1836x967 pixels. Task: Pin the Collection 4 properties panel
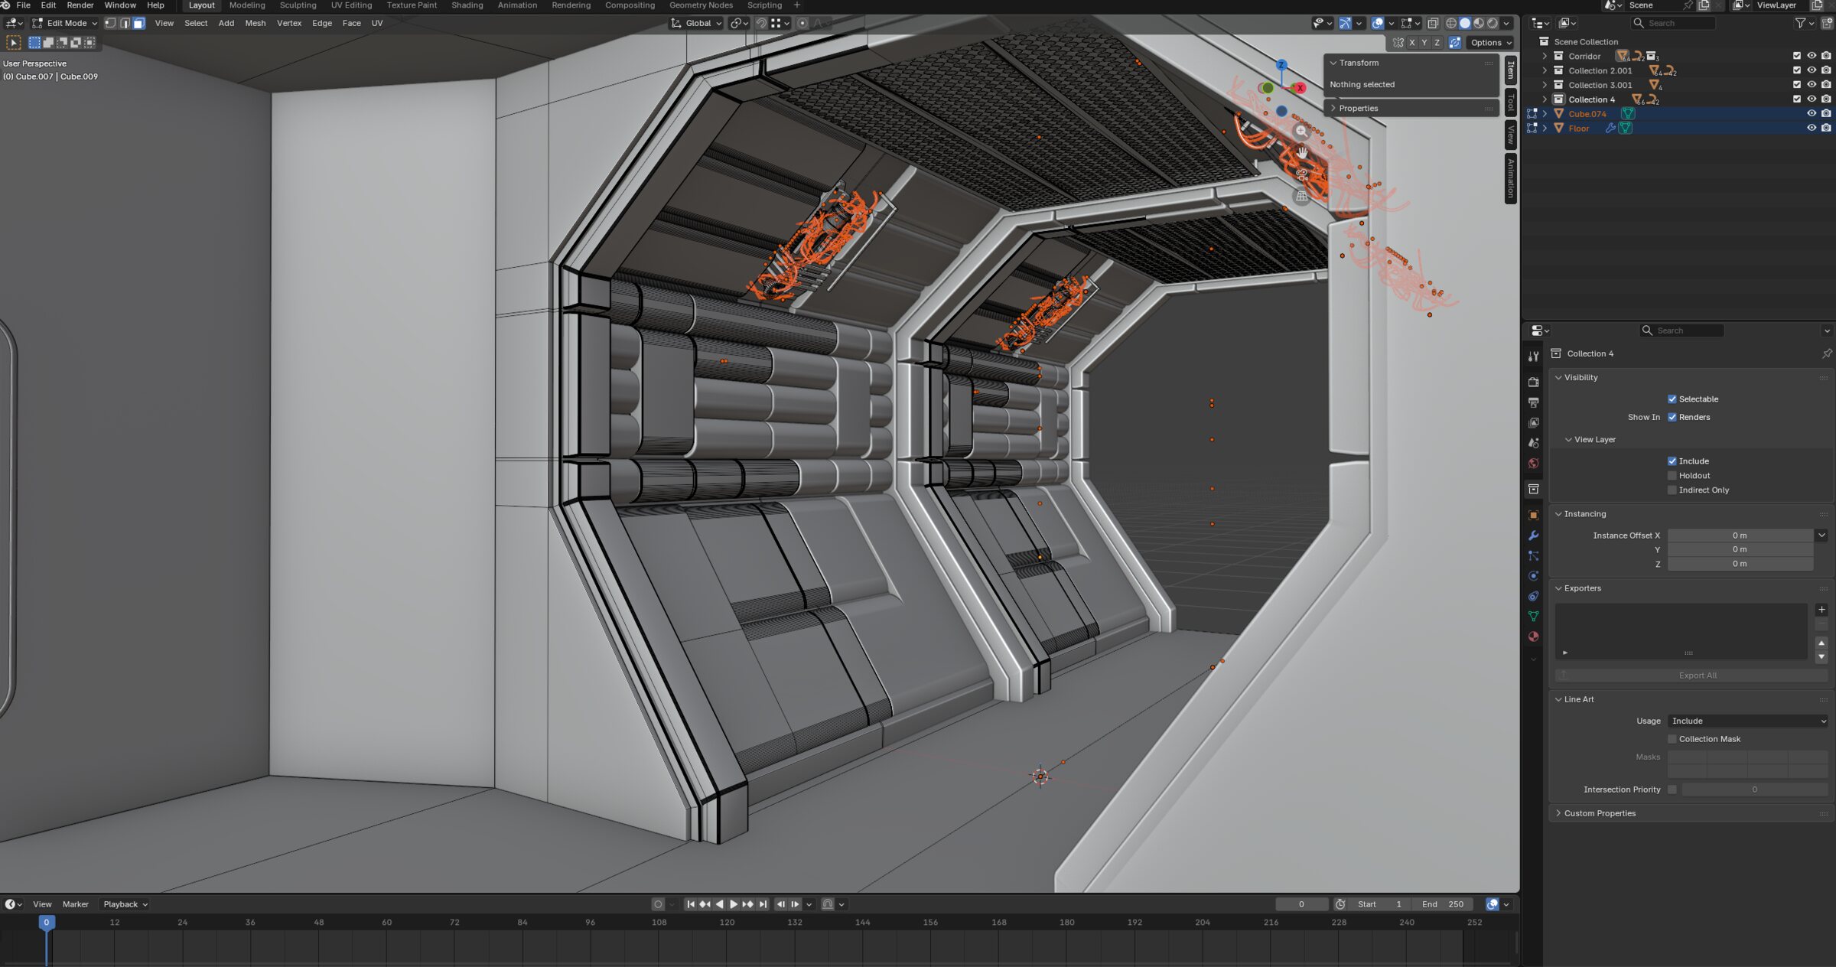click(x=1827, y=353)
